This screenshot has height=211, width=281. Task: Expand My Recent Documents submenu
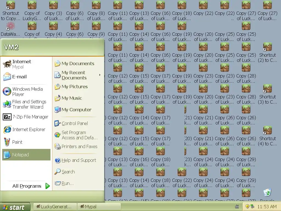[x=78, y=75]
